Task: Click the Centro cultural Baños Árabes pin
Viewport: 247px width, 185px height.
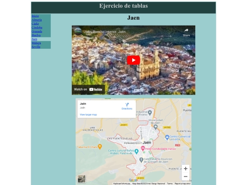Action: click(x=137, y=152)
